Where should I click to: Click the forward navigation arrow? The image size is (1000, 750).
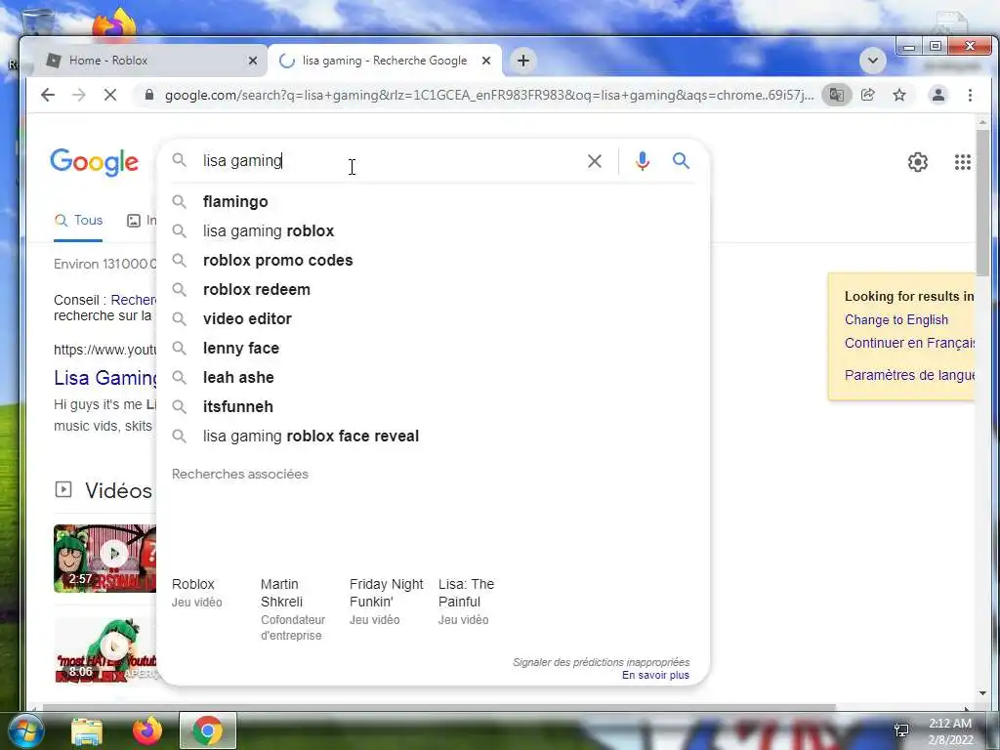point(78,95)
